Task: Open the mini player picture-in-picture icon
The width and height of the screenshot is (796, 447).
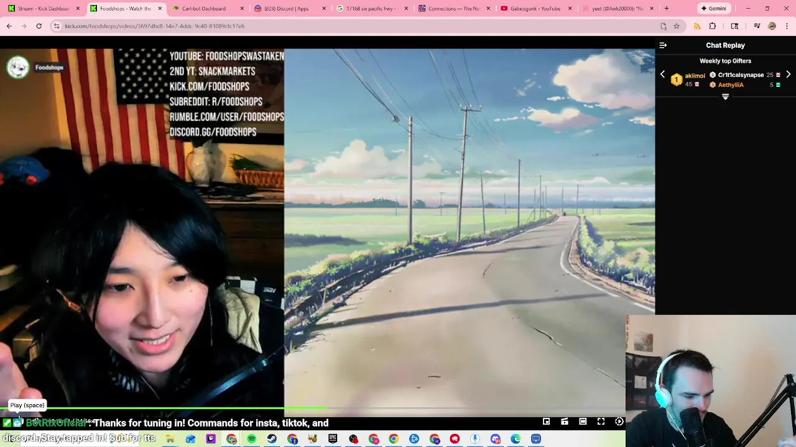Action: click(546, 422)
